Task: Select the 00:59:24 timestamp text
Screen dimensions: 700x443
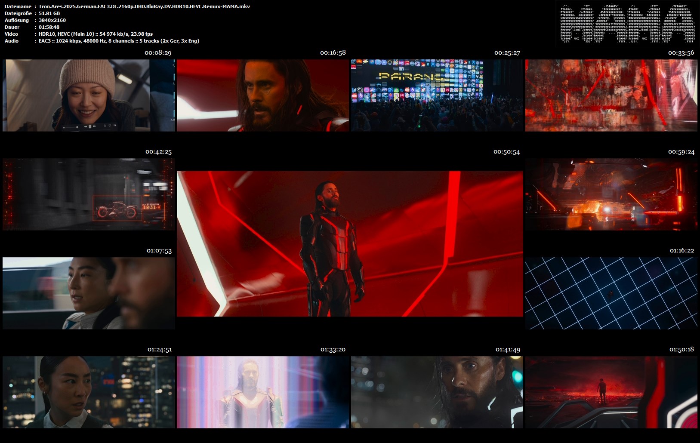Action: click(681, 152)
